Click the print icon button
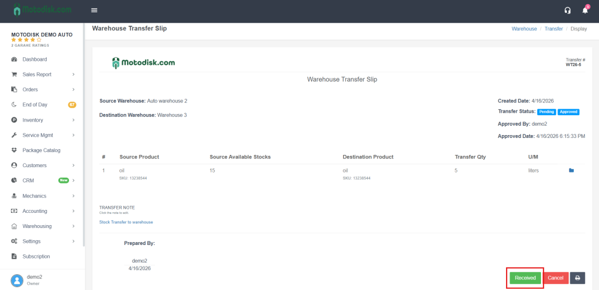Screen dimensions: 599x290 [577, 278]
